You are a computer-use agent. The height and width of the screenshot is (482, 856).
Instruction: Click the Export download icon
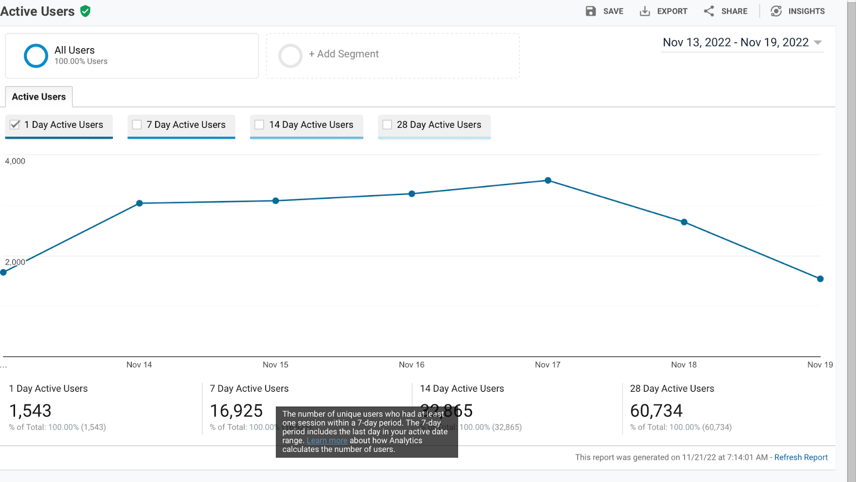coord(645,11)
